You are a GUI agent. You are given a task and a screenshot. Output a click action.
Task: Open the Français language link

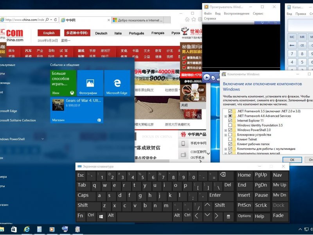(x=158, y=33)
